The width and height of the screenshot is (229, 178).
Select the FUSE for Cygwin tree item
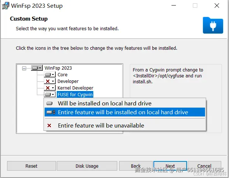pyautogui.click(x=75, y=95)
